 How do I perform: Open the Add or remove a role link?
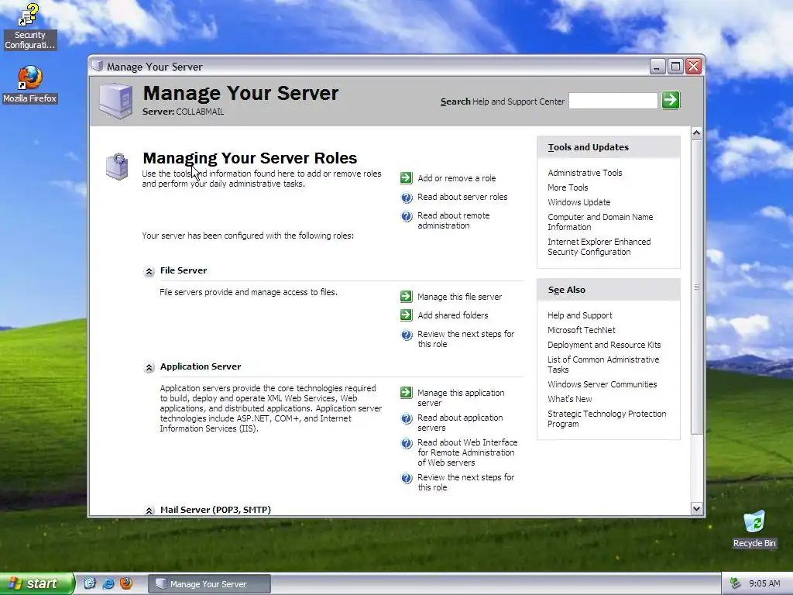tap(456, 178)
